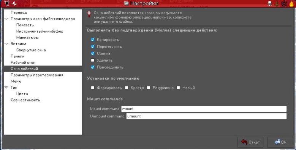Click the pentagram icon in title bar
The image size is (296, 150).
point(284,3)
